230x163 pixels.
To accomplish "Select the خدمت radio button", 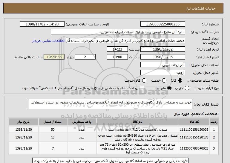I will click(x=164, y=80).
